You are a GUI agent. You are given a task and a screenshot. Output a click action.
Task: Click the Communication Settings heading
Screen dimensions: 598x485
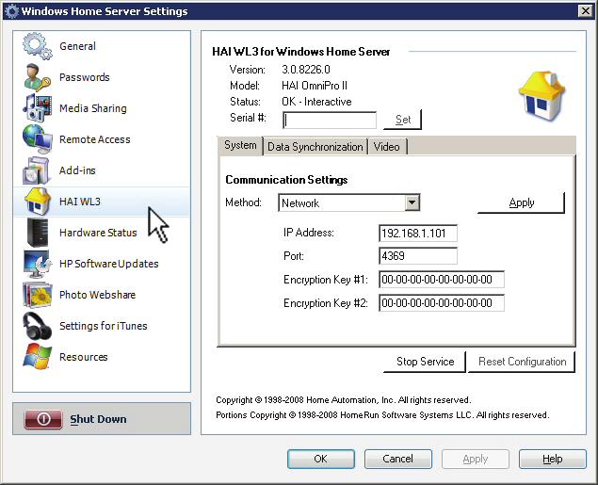click(286, 180)
